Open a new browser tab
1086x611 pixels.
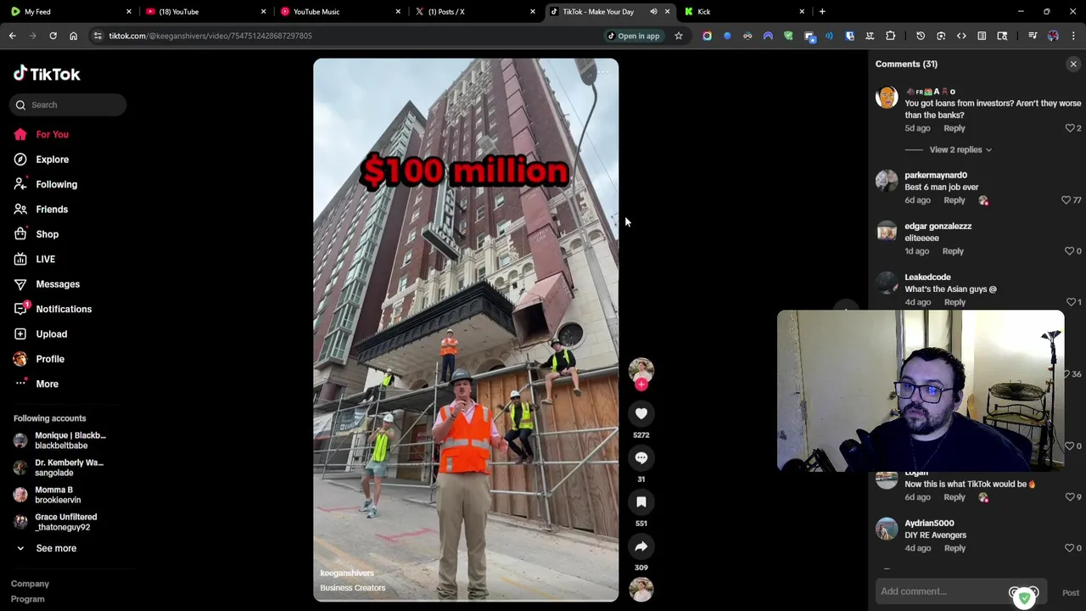coord(822,12)
